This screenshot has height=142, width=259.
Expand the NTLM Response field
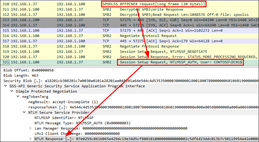[30, 139]
